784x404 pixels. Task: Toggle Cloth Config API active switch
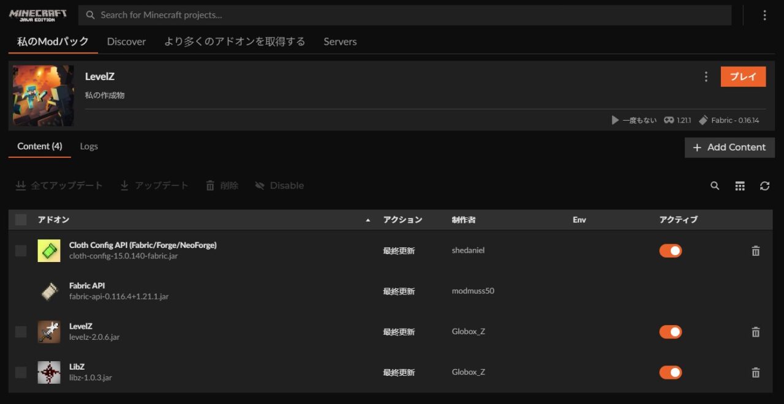pos(670,250)
